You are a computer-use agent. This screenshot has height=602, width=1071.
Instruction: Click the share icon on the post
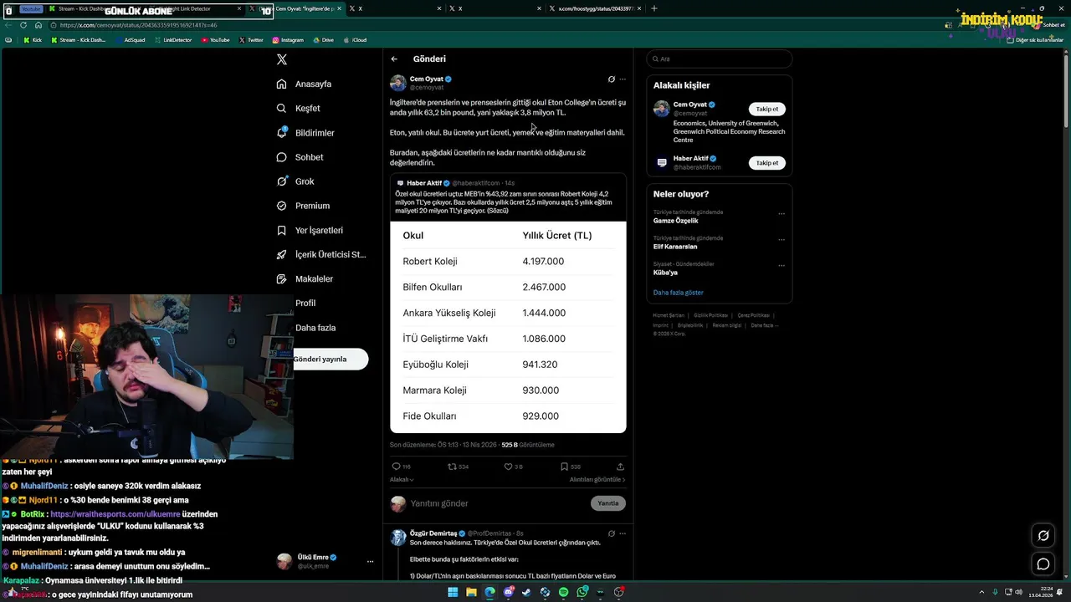coord(620,467)
